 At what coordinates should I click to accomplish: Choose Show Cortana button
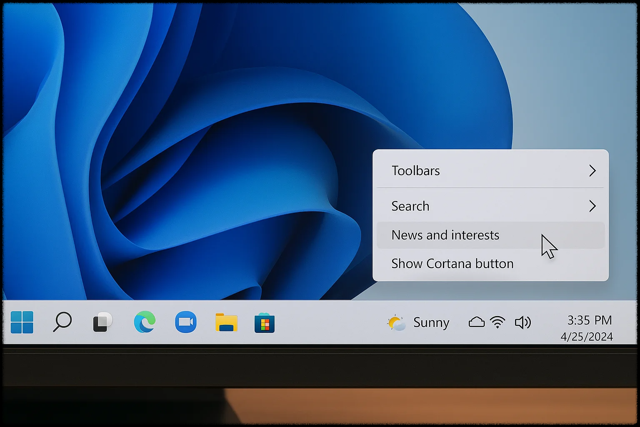tap(490, 264)
